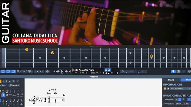Toggle multi-voice editing icon
Screen dimensions: 191x107
13,81
